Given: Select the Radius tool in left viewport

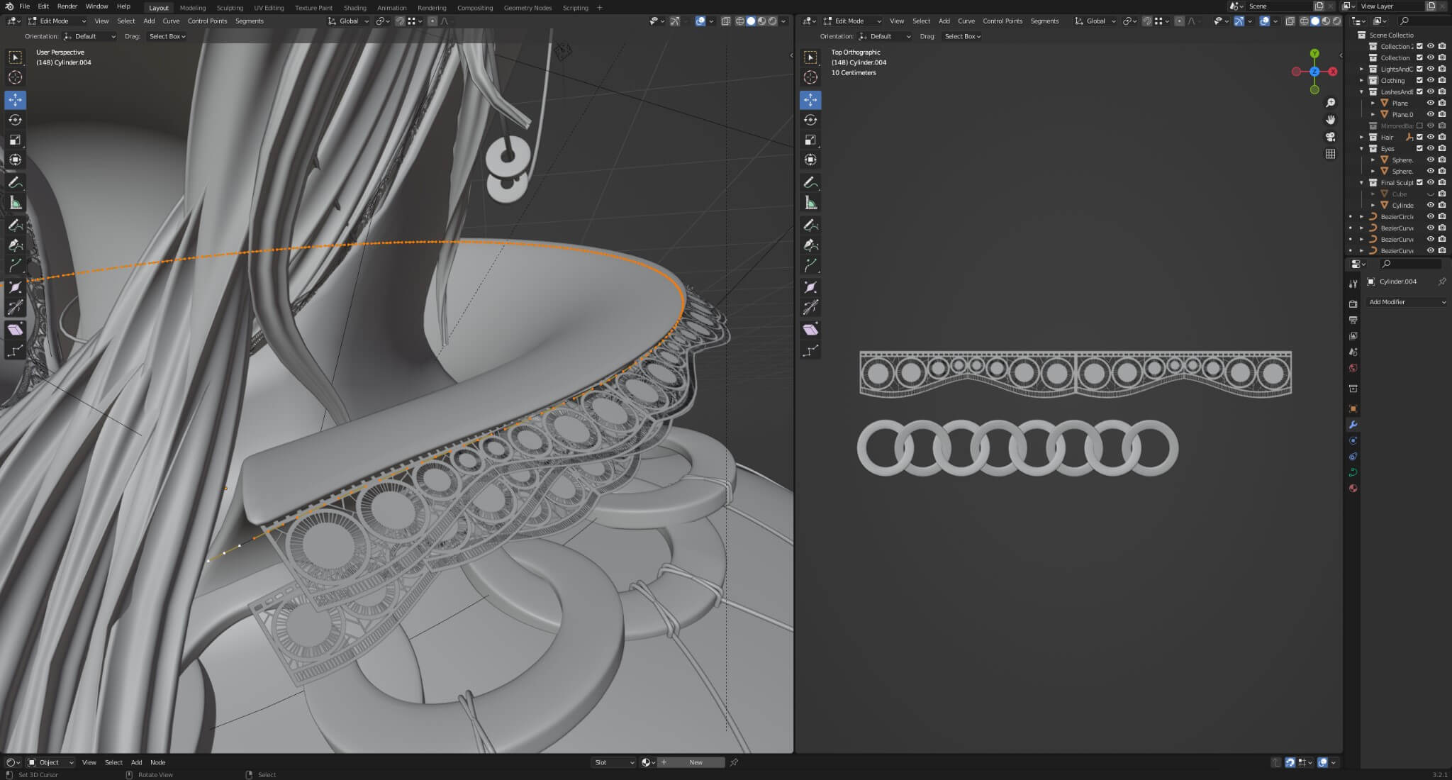Looking at the screenshot, I should point(15,287).
